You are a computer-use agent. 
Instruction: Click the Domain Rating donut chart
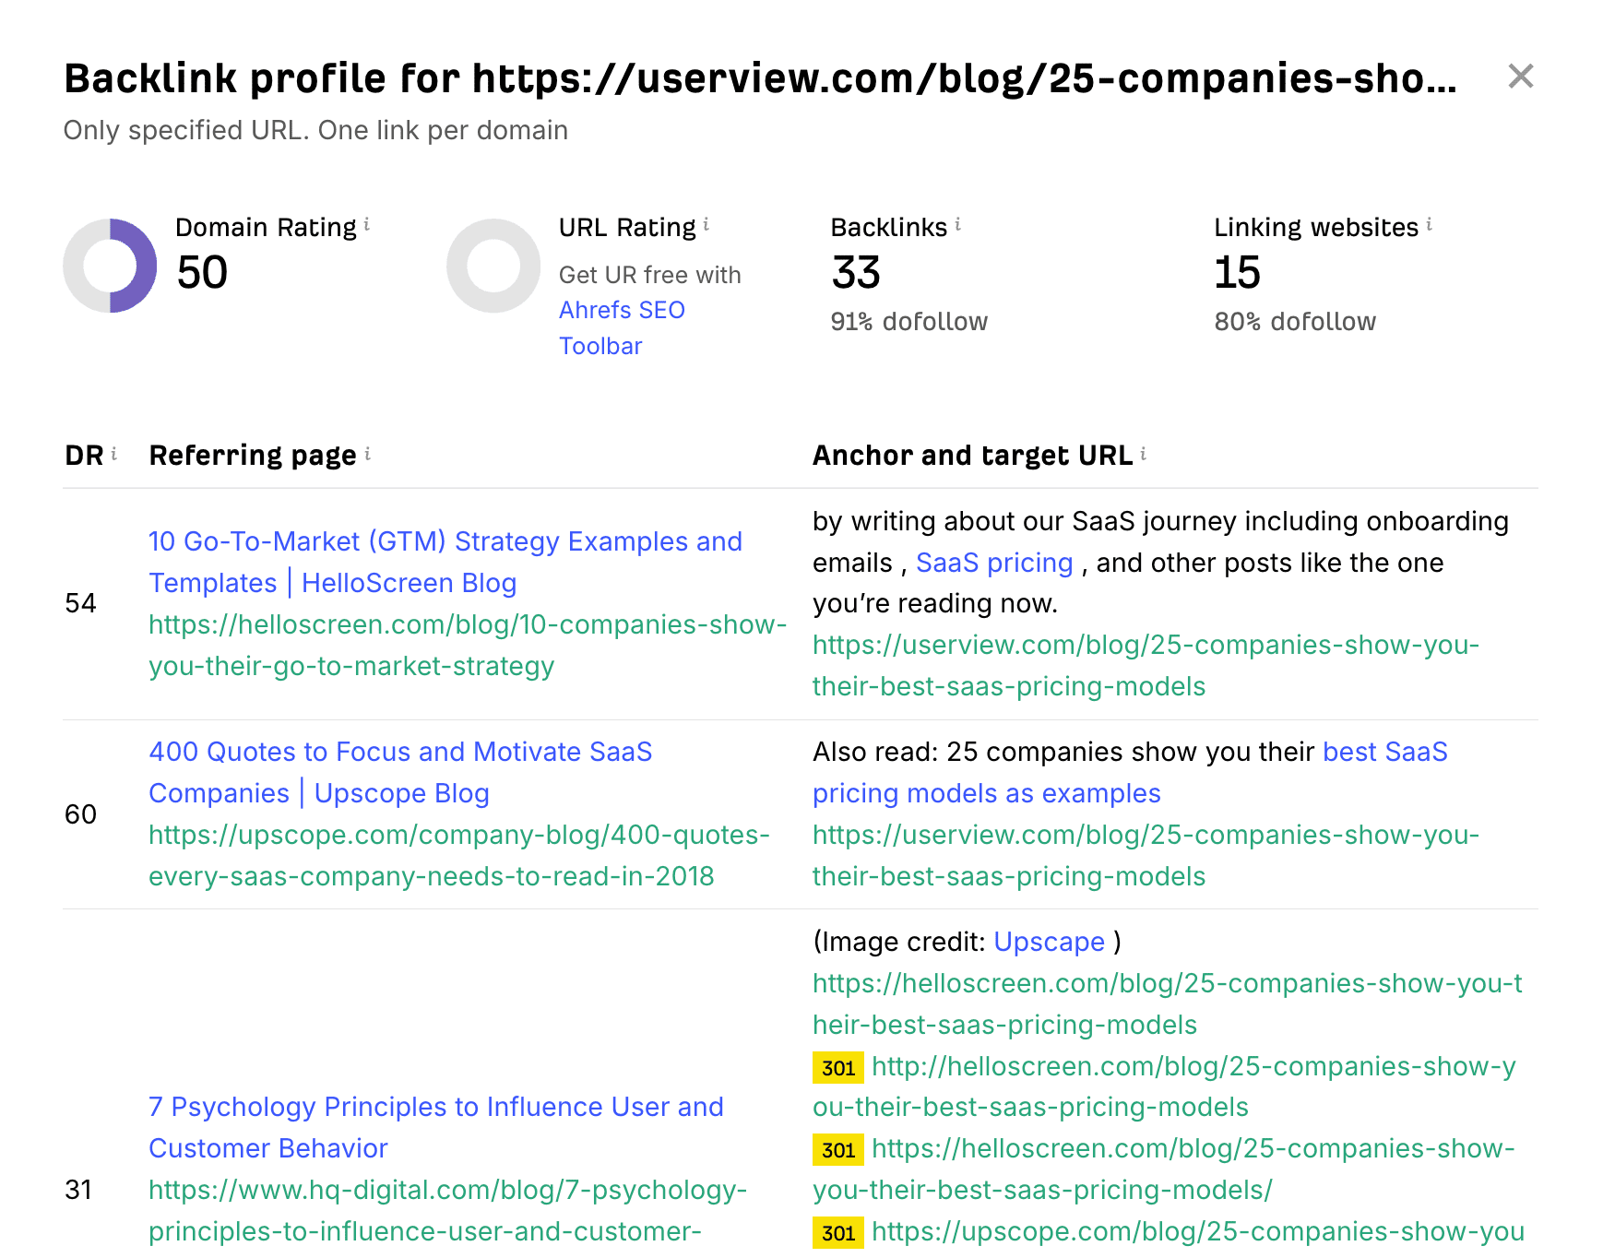point(109,265)
